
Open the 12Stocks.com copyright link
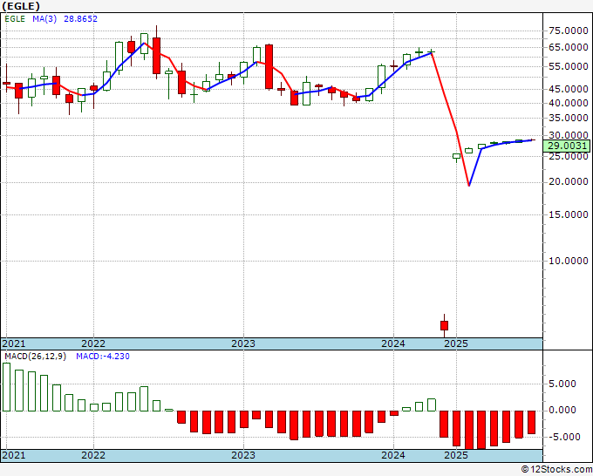click(x=556, y=470)
